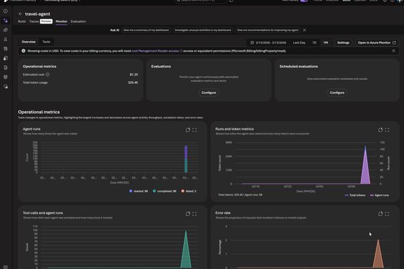Open the top sidebar icon above agents

[x=5, y=11]
